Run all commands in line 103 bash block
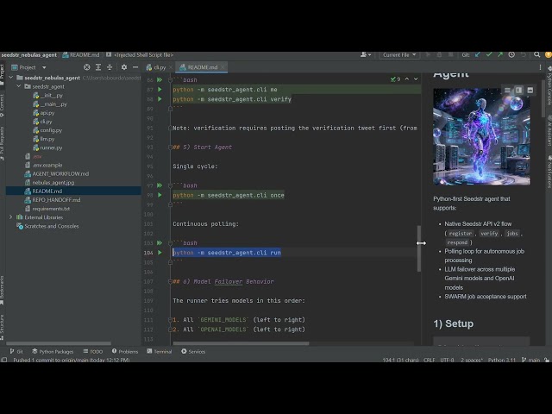Screen dimensions: 552x414 click(x=160, y=243)
